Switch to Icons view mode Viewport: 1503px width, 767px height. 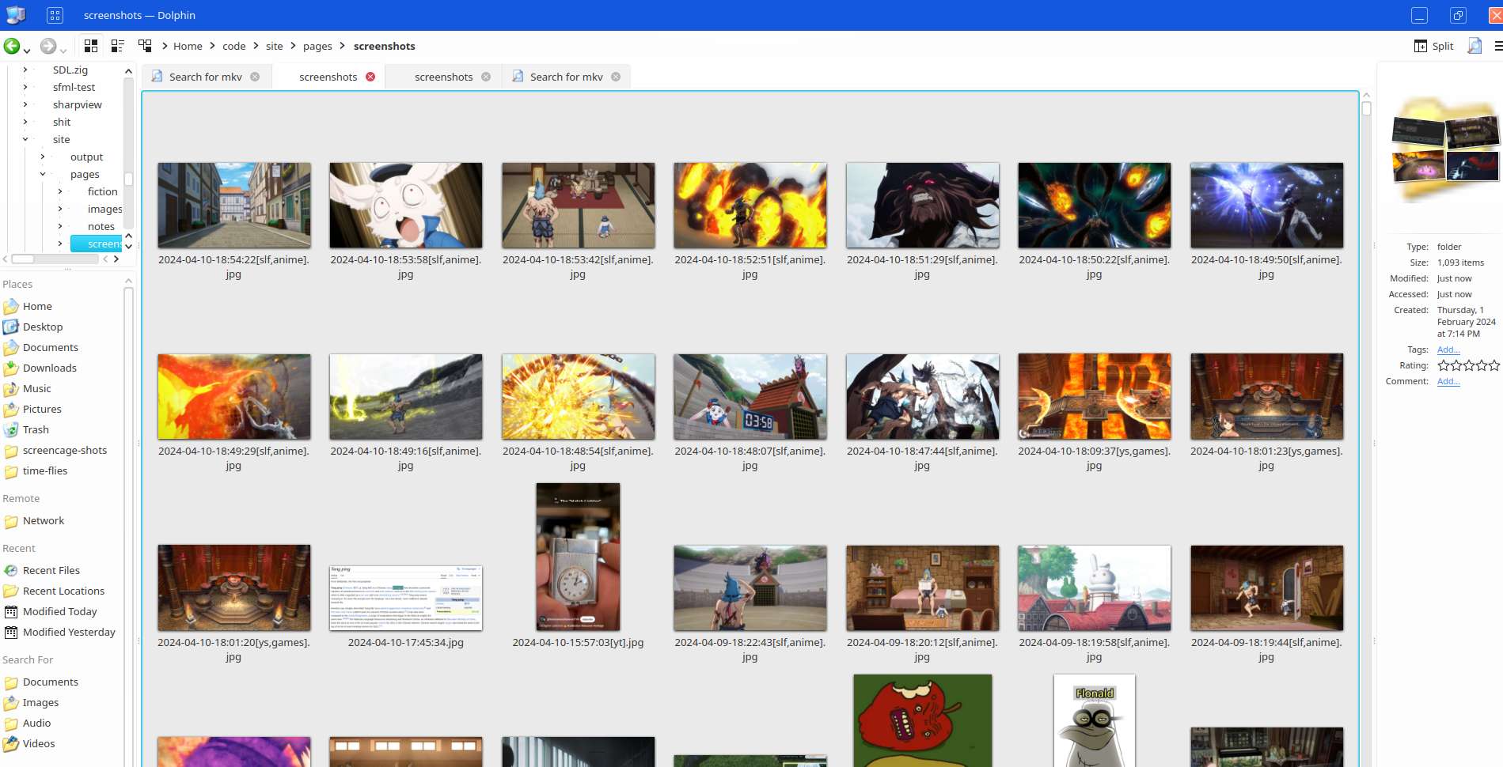click(x=91, y=46)
